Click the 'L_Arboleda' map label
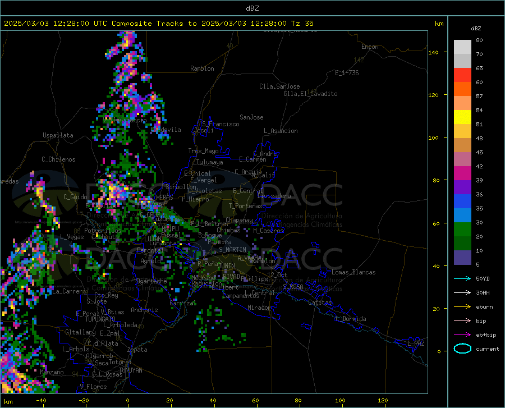 (121, 325)
